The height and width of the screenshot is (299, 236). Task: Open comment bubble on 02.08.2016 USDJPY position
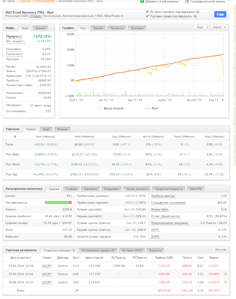tap(226, 282)
